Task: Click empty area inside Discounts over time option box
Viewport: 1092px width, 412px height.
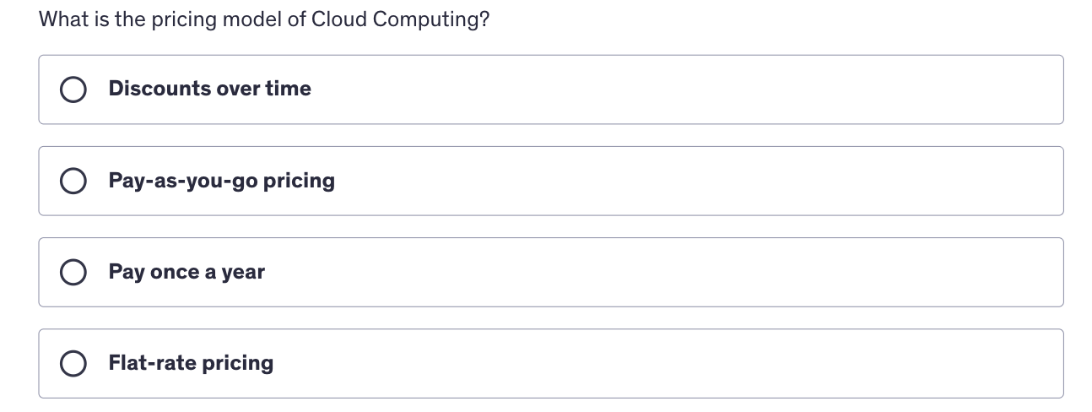Action: (675, 89)
